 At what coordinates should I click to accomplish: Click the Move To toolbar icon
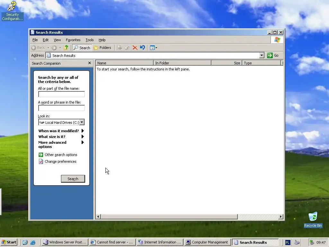pos(120,48)
